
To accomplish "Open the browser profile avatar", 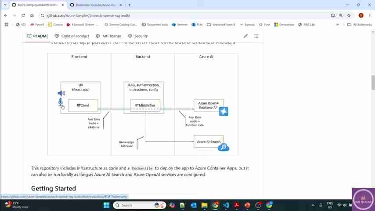I will [x=361, y=15].
